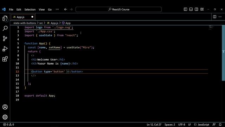Click the closing </button> tag
Screen dimensions: 225x127
[x=76, y=72]
